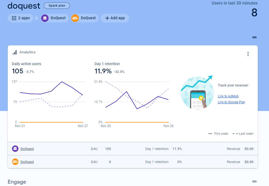Select the Android DoQuest app chip
The width and height of the screenshot is (269, 186).
point(54,18)
